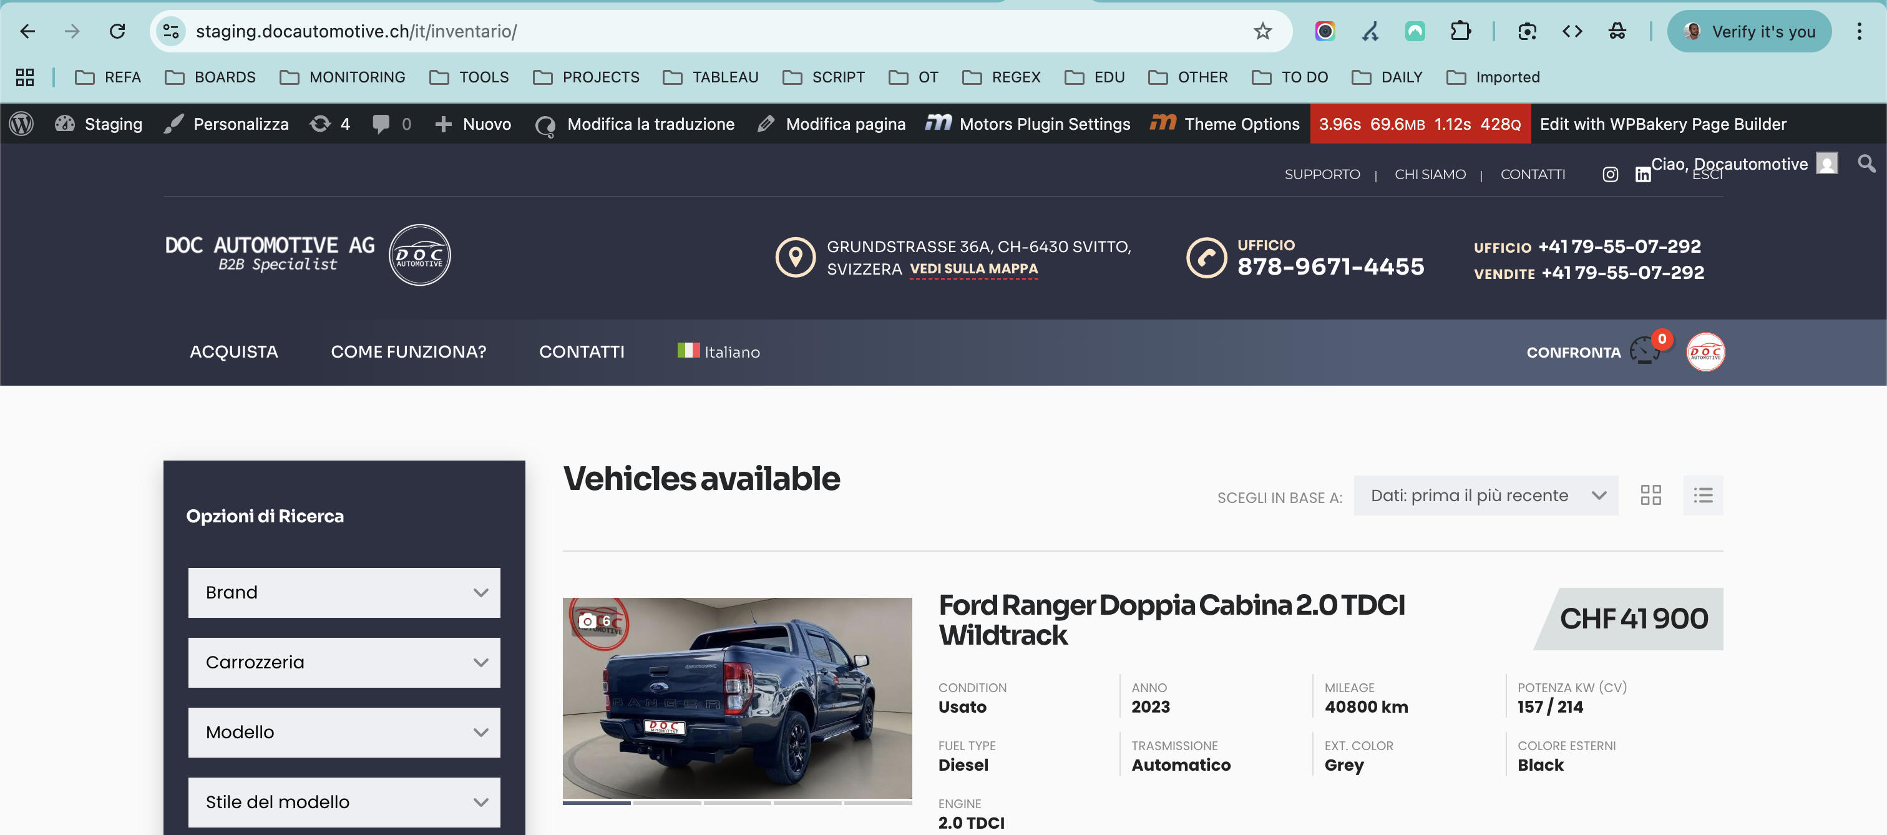Reload the inventory page
This screenshot has height=835, width=1887.
117,31
